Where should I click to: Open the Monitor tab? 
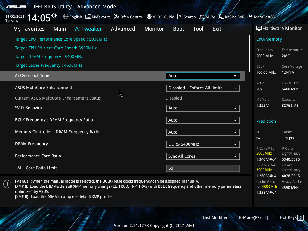154,29
